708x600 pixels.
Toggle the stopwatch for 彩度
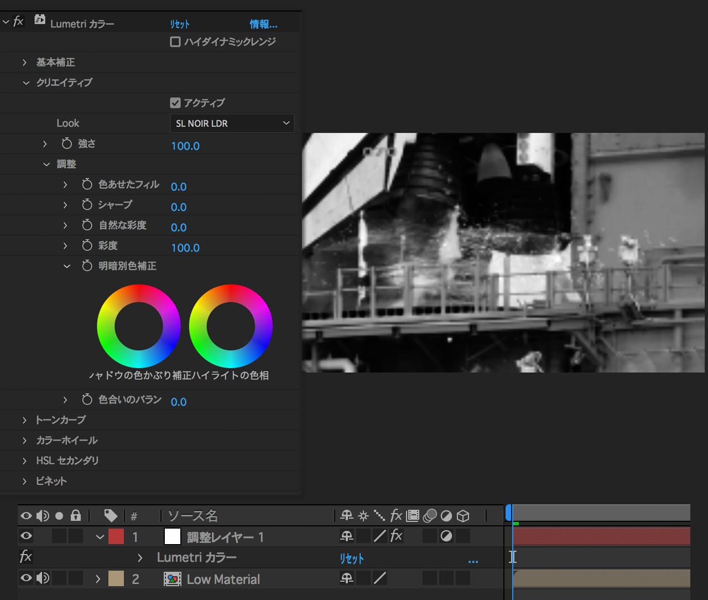click(x=87, y=246)
